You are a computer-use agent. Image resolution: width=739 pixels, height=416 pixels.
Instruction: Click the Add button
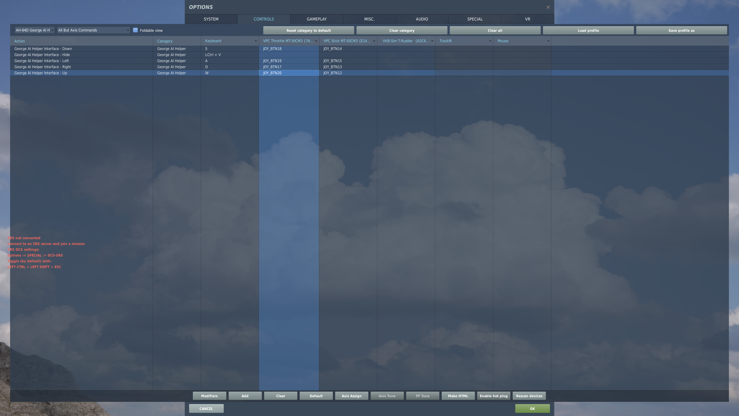[245, 396]
